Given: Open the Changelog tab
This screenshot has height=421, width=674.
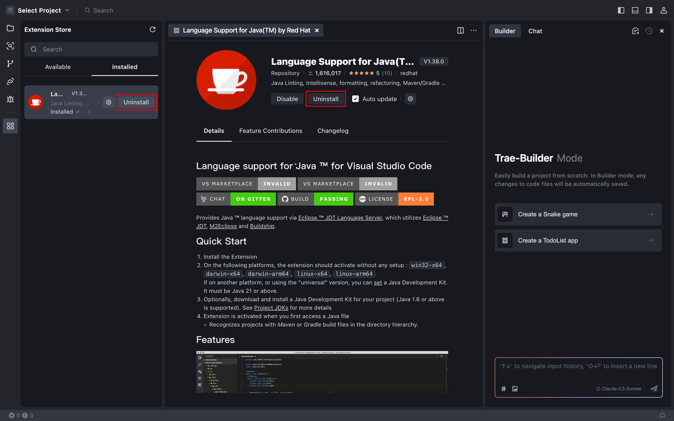Looking at the screenshot, I should click(333, 131).
